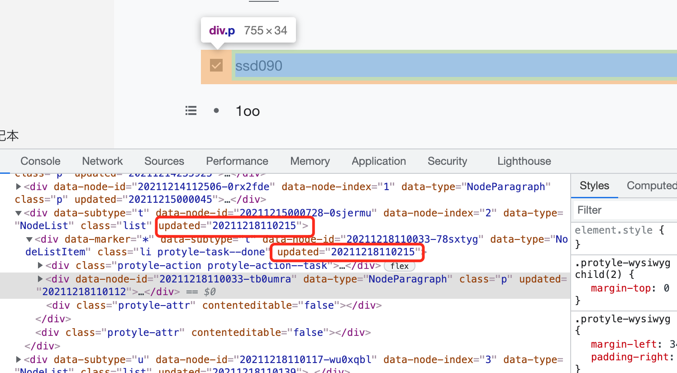The image size is (677, 373).
Task: Expand the protyle-action--task div
Action: click(40, 265)
